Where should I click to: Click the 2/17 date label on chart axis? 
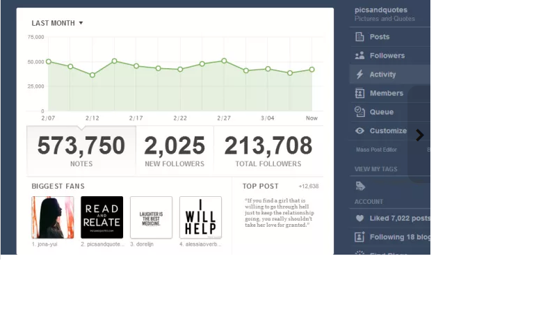pyautogui.click(x=136, y=118)
